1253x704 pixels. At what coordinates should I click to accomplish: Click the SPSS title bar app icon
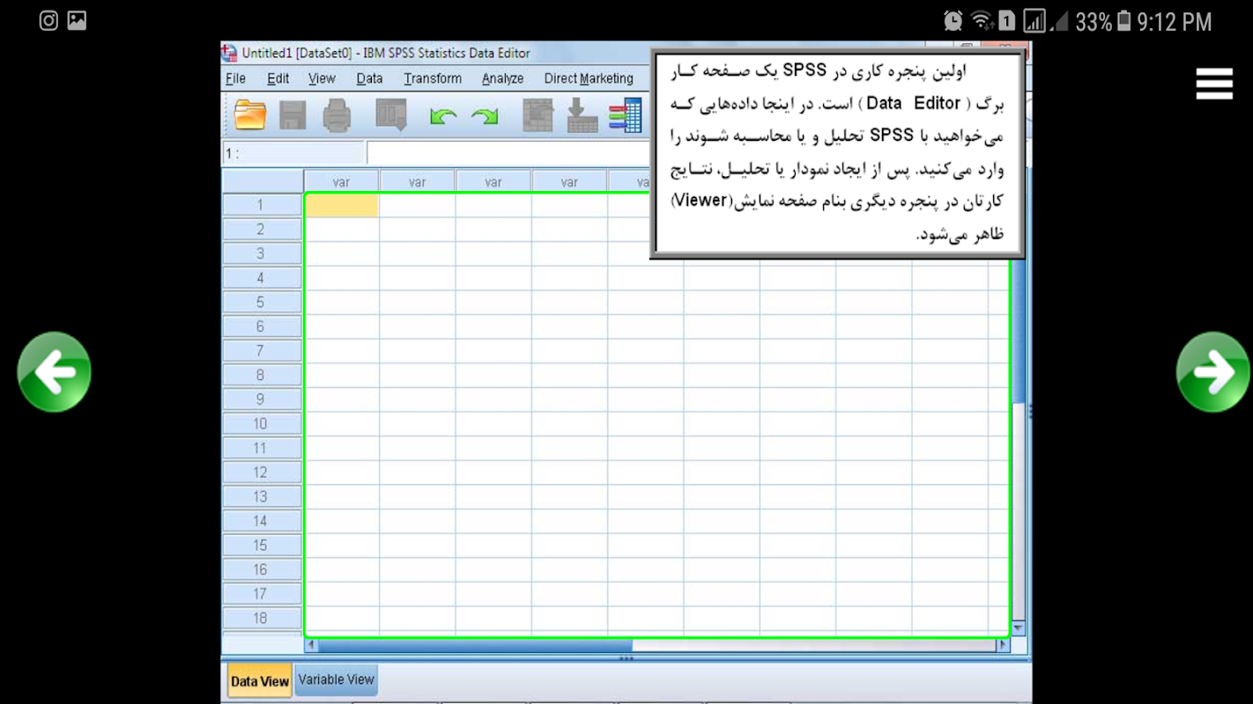point(230,53)
